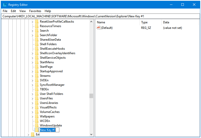Screen dimensions: 201x138
Task: Click the Wallpapers folder icon
Action: (x=37, y=116)
